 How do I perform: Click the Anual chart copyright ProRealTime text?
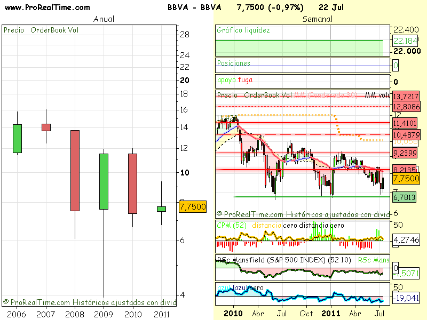pyautogui.click(x=90, y=302)
